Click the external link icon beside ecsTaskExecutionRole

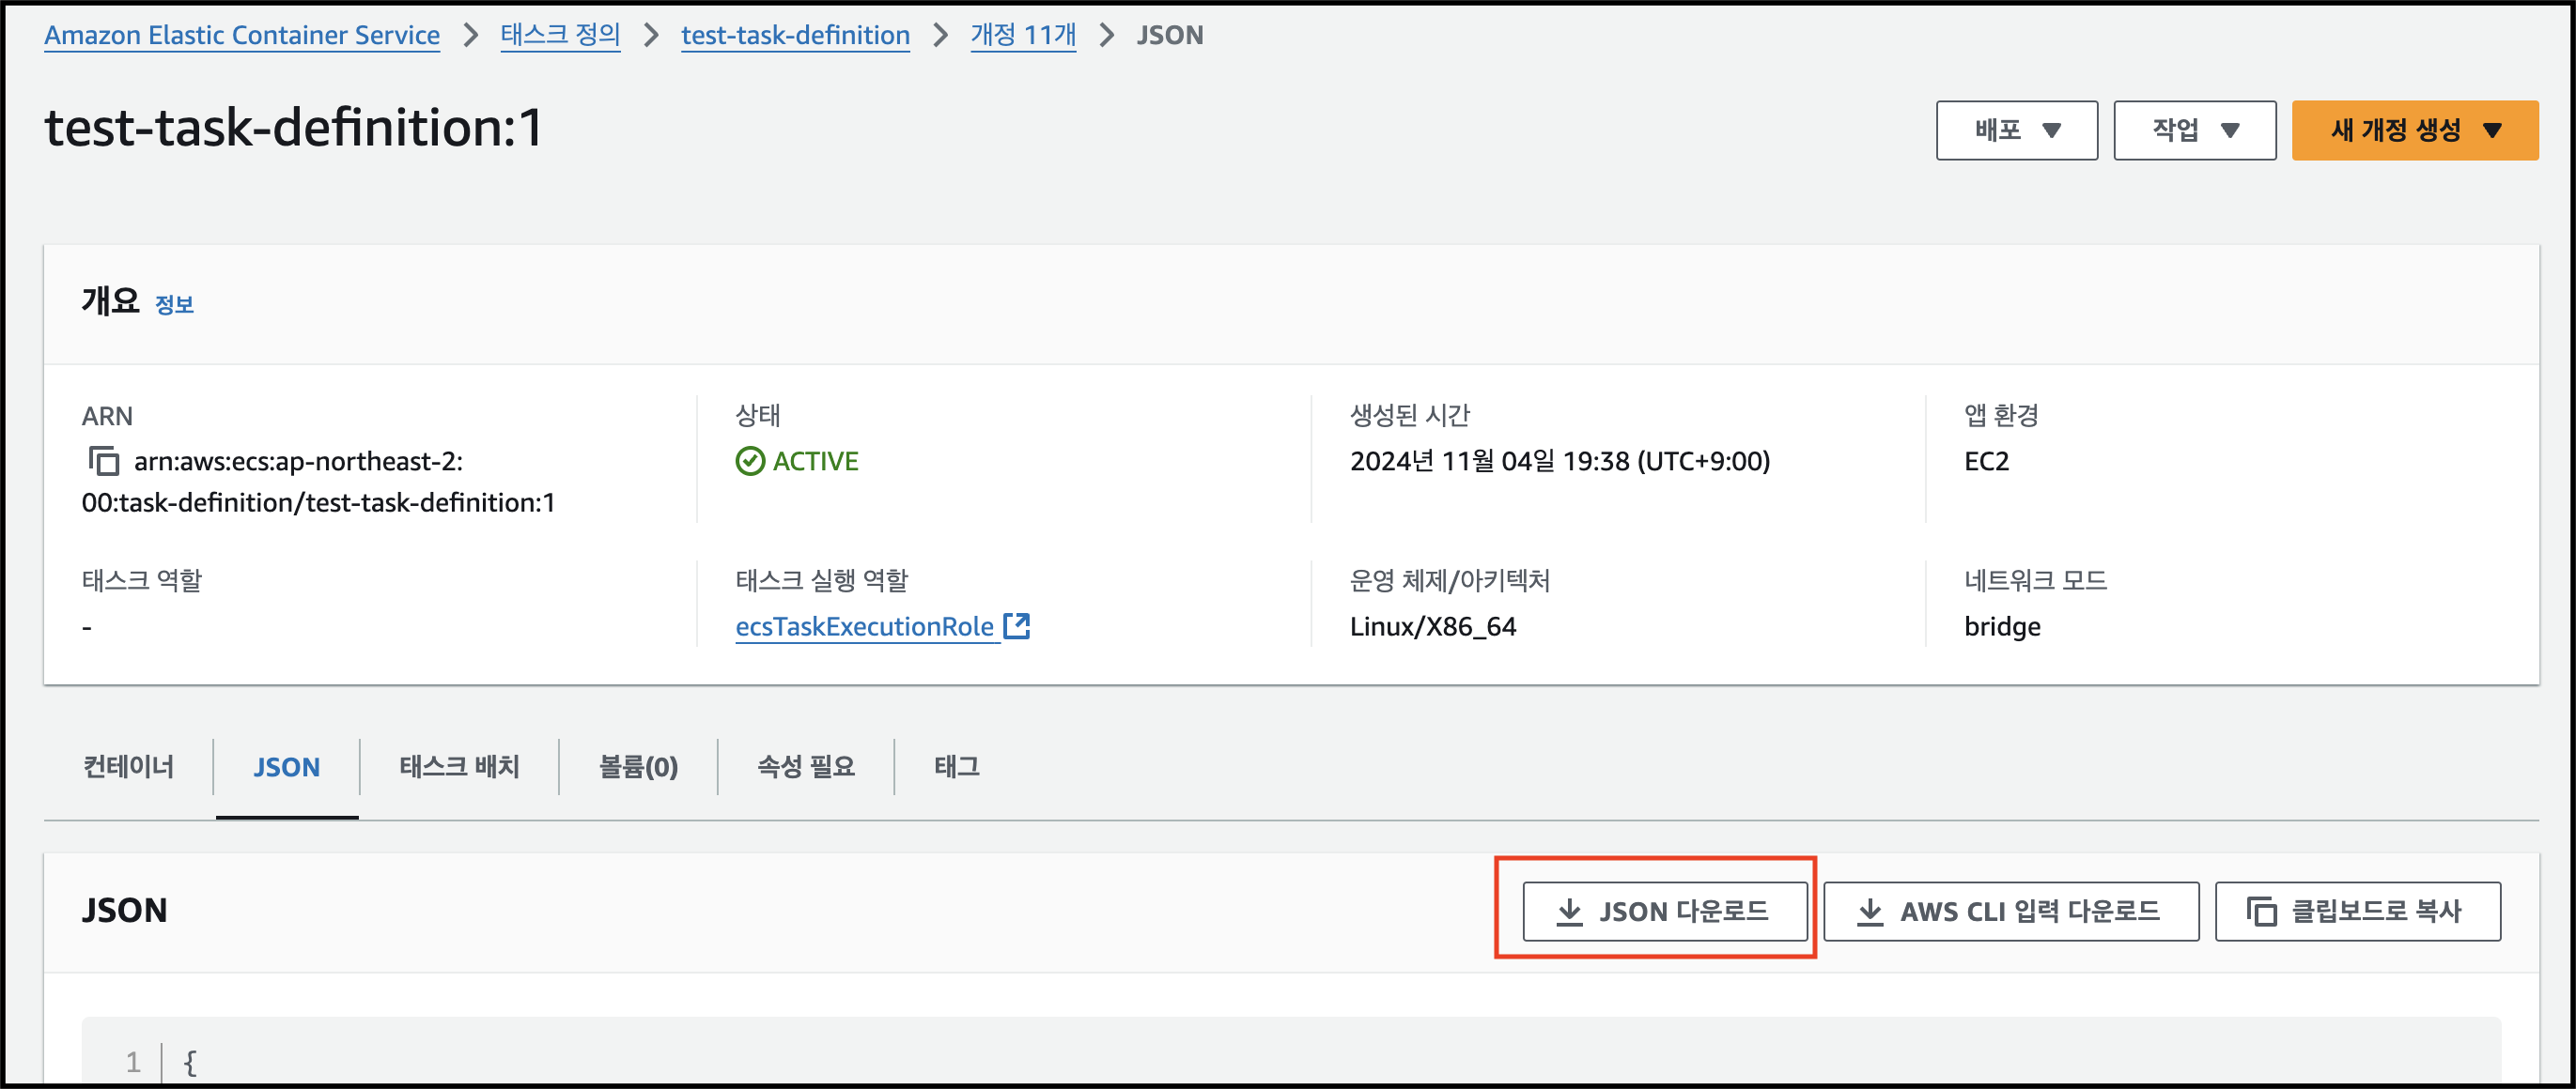(1016, 626)
